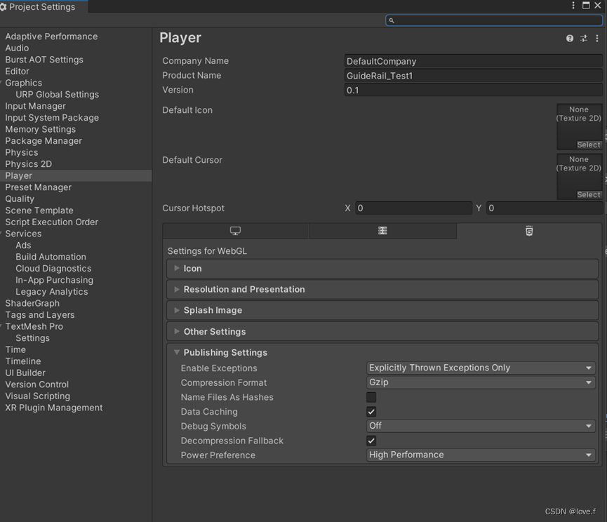Image resolution: width=607 pixels, height=522 pixels.
Task: Open Input System Package settings
Action: [52, 118]
